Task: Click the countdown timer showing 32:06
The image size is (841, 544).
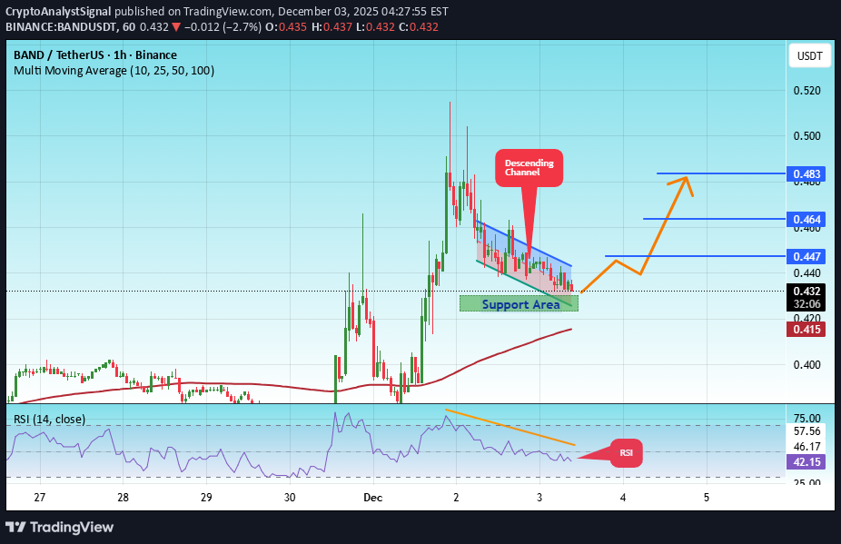Action: point(806,302)
